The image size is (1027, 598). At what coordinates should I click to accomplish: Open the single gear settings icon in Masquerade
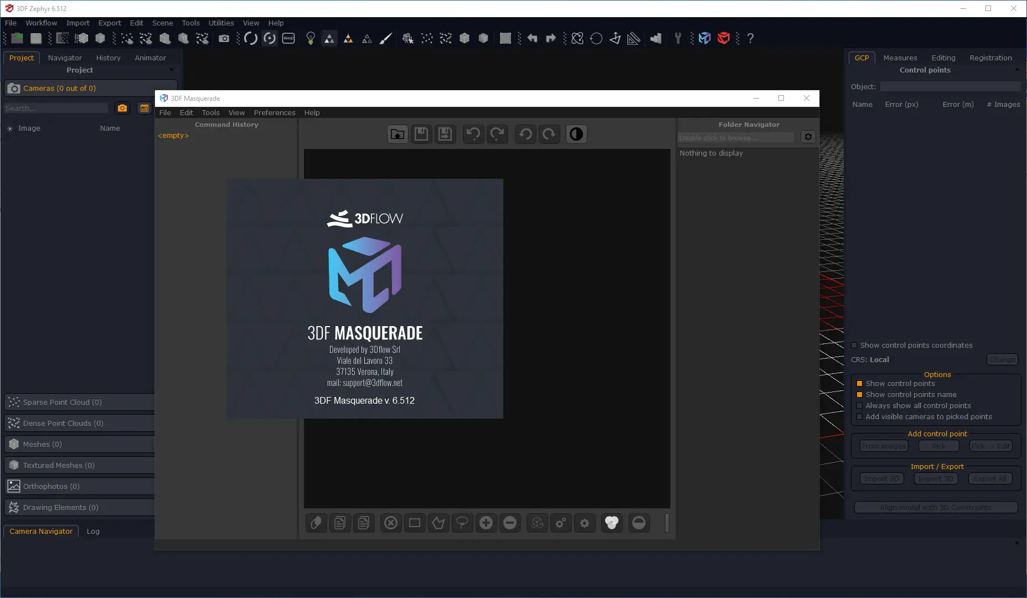coord(585,523)
